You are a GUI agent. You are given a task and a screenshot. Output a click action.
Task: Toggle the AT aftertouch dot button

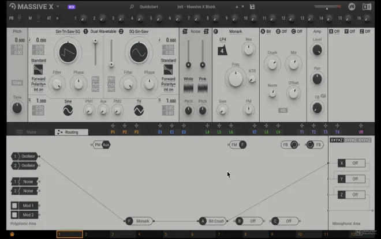click(57, 18)
